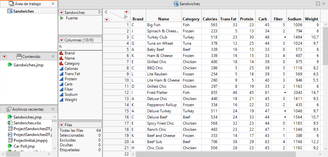This screenshot has width=328, height=157.
Task: Click Todas las filas row count
Action: 80,130
